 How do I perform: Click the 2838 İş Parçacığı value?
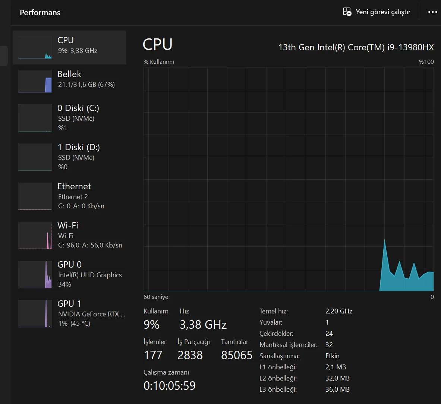[190, 355]
